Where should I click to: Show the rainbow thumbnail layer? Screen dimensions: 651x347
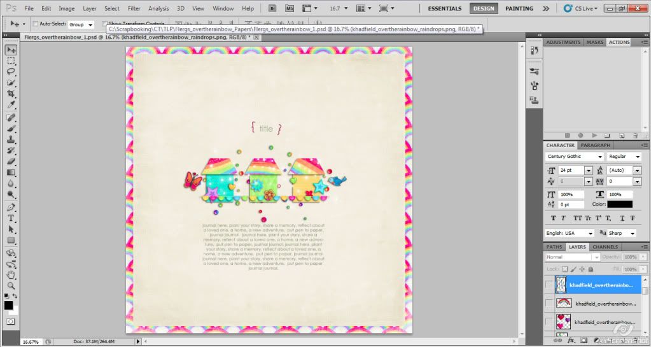point(549,304)
